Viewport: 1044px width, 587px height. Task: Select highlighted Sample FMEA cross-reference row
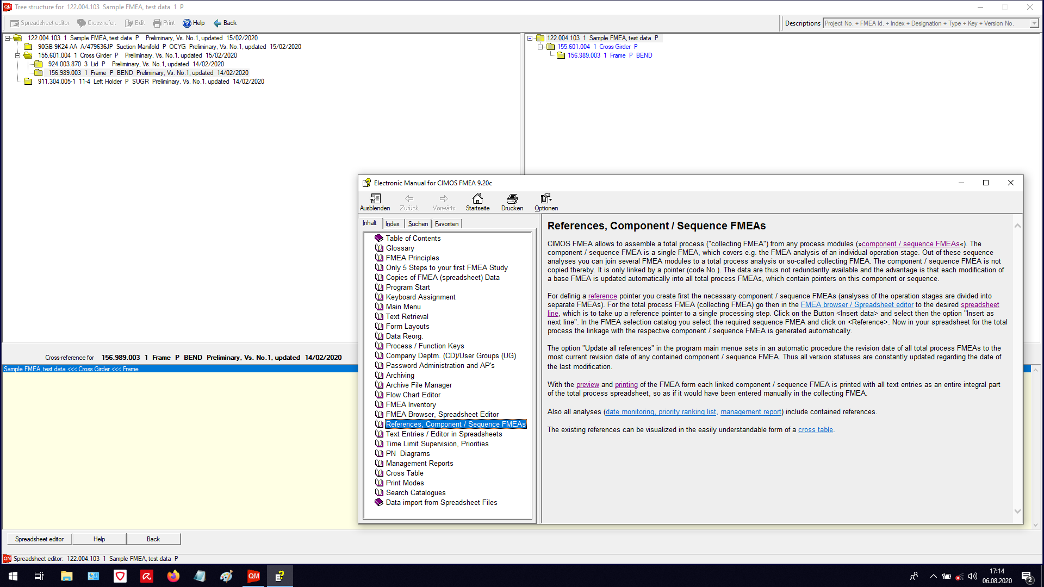point(179,369)
